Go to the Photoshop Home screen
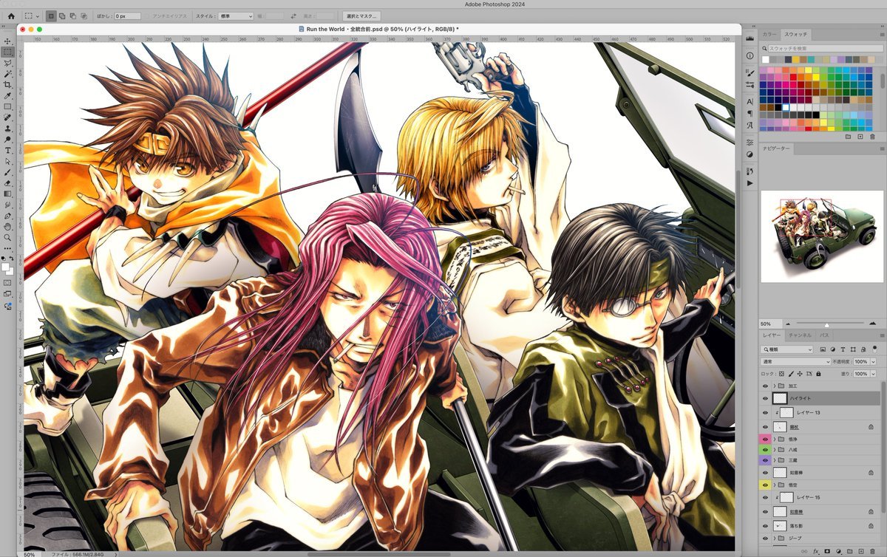887x557 pixels. (x=10, y=16)
